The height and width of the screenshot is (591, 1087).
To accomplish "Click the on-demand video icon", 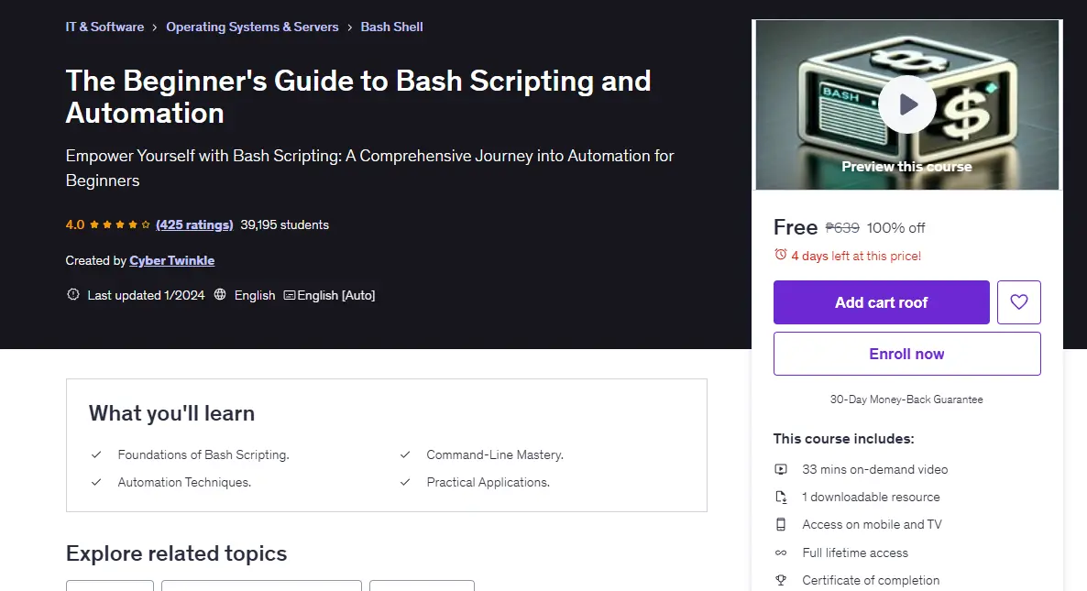I will [781, 469].
